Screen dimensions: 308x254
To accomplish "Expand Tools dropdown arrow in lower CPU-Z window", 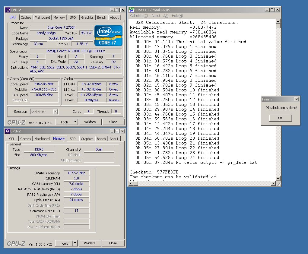I will pyautogui.click(x=75, y=243).
